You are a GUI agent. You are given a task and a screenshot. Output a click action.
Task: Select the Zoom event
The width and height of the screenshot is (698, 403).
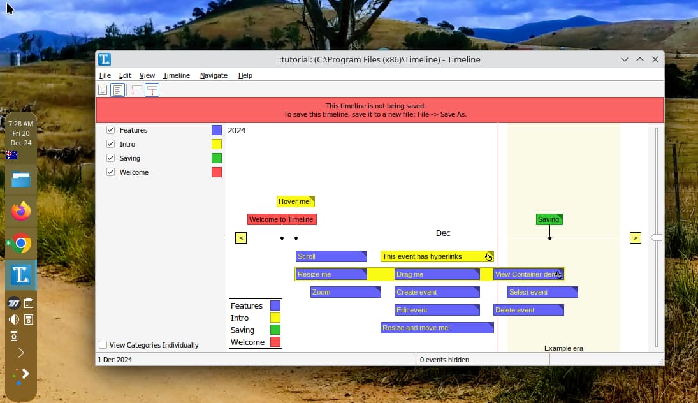(x=345, y=292)
